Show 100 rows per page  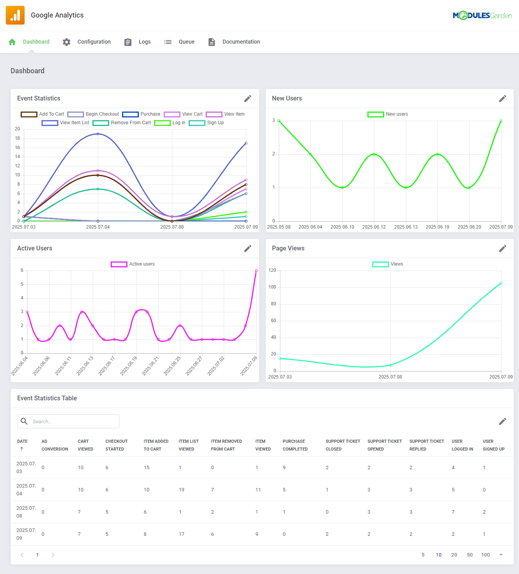485,555
